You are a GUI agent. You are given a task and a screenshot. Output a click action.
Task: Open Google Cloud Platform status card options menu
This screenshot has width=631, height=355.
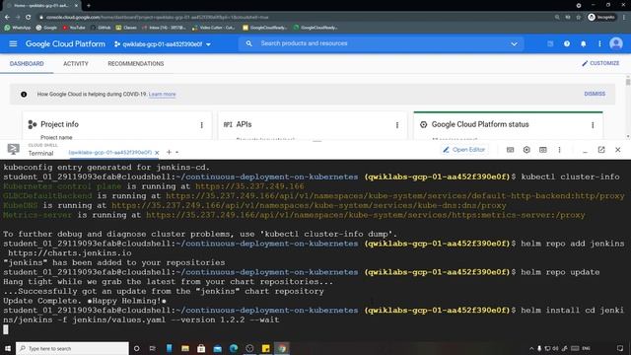(593, 125)
